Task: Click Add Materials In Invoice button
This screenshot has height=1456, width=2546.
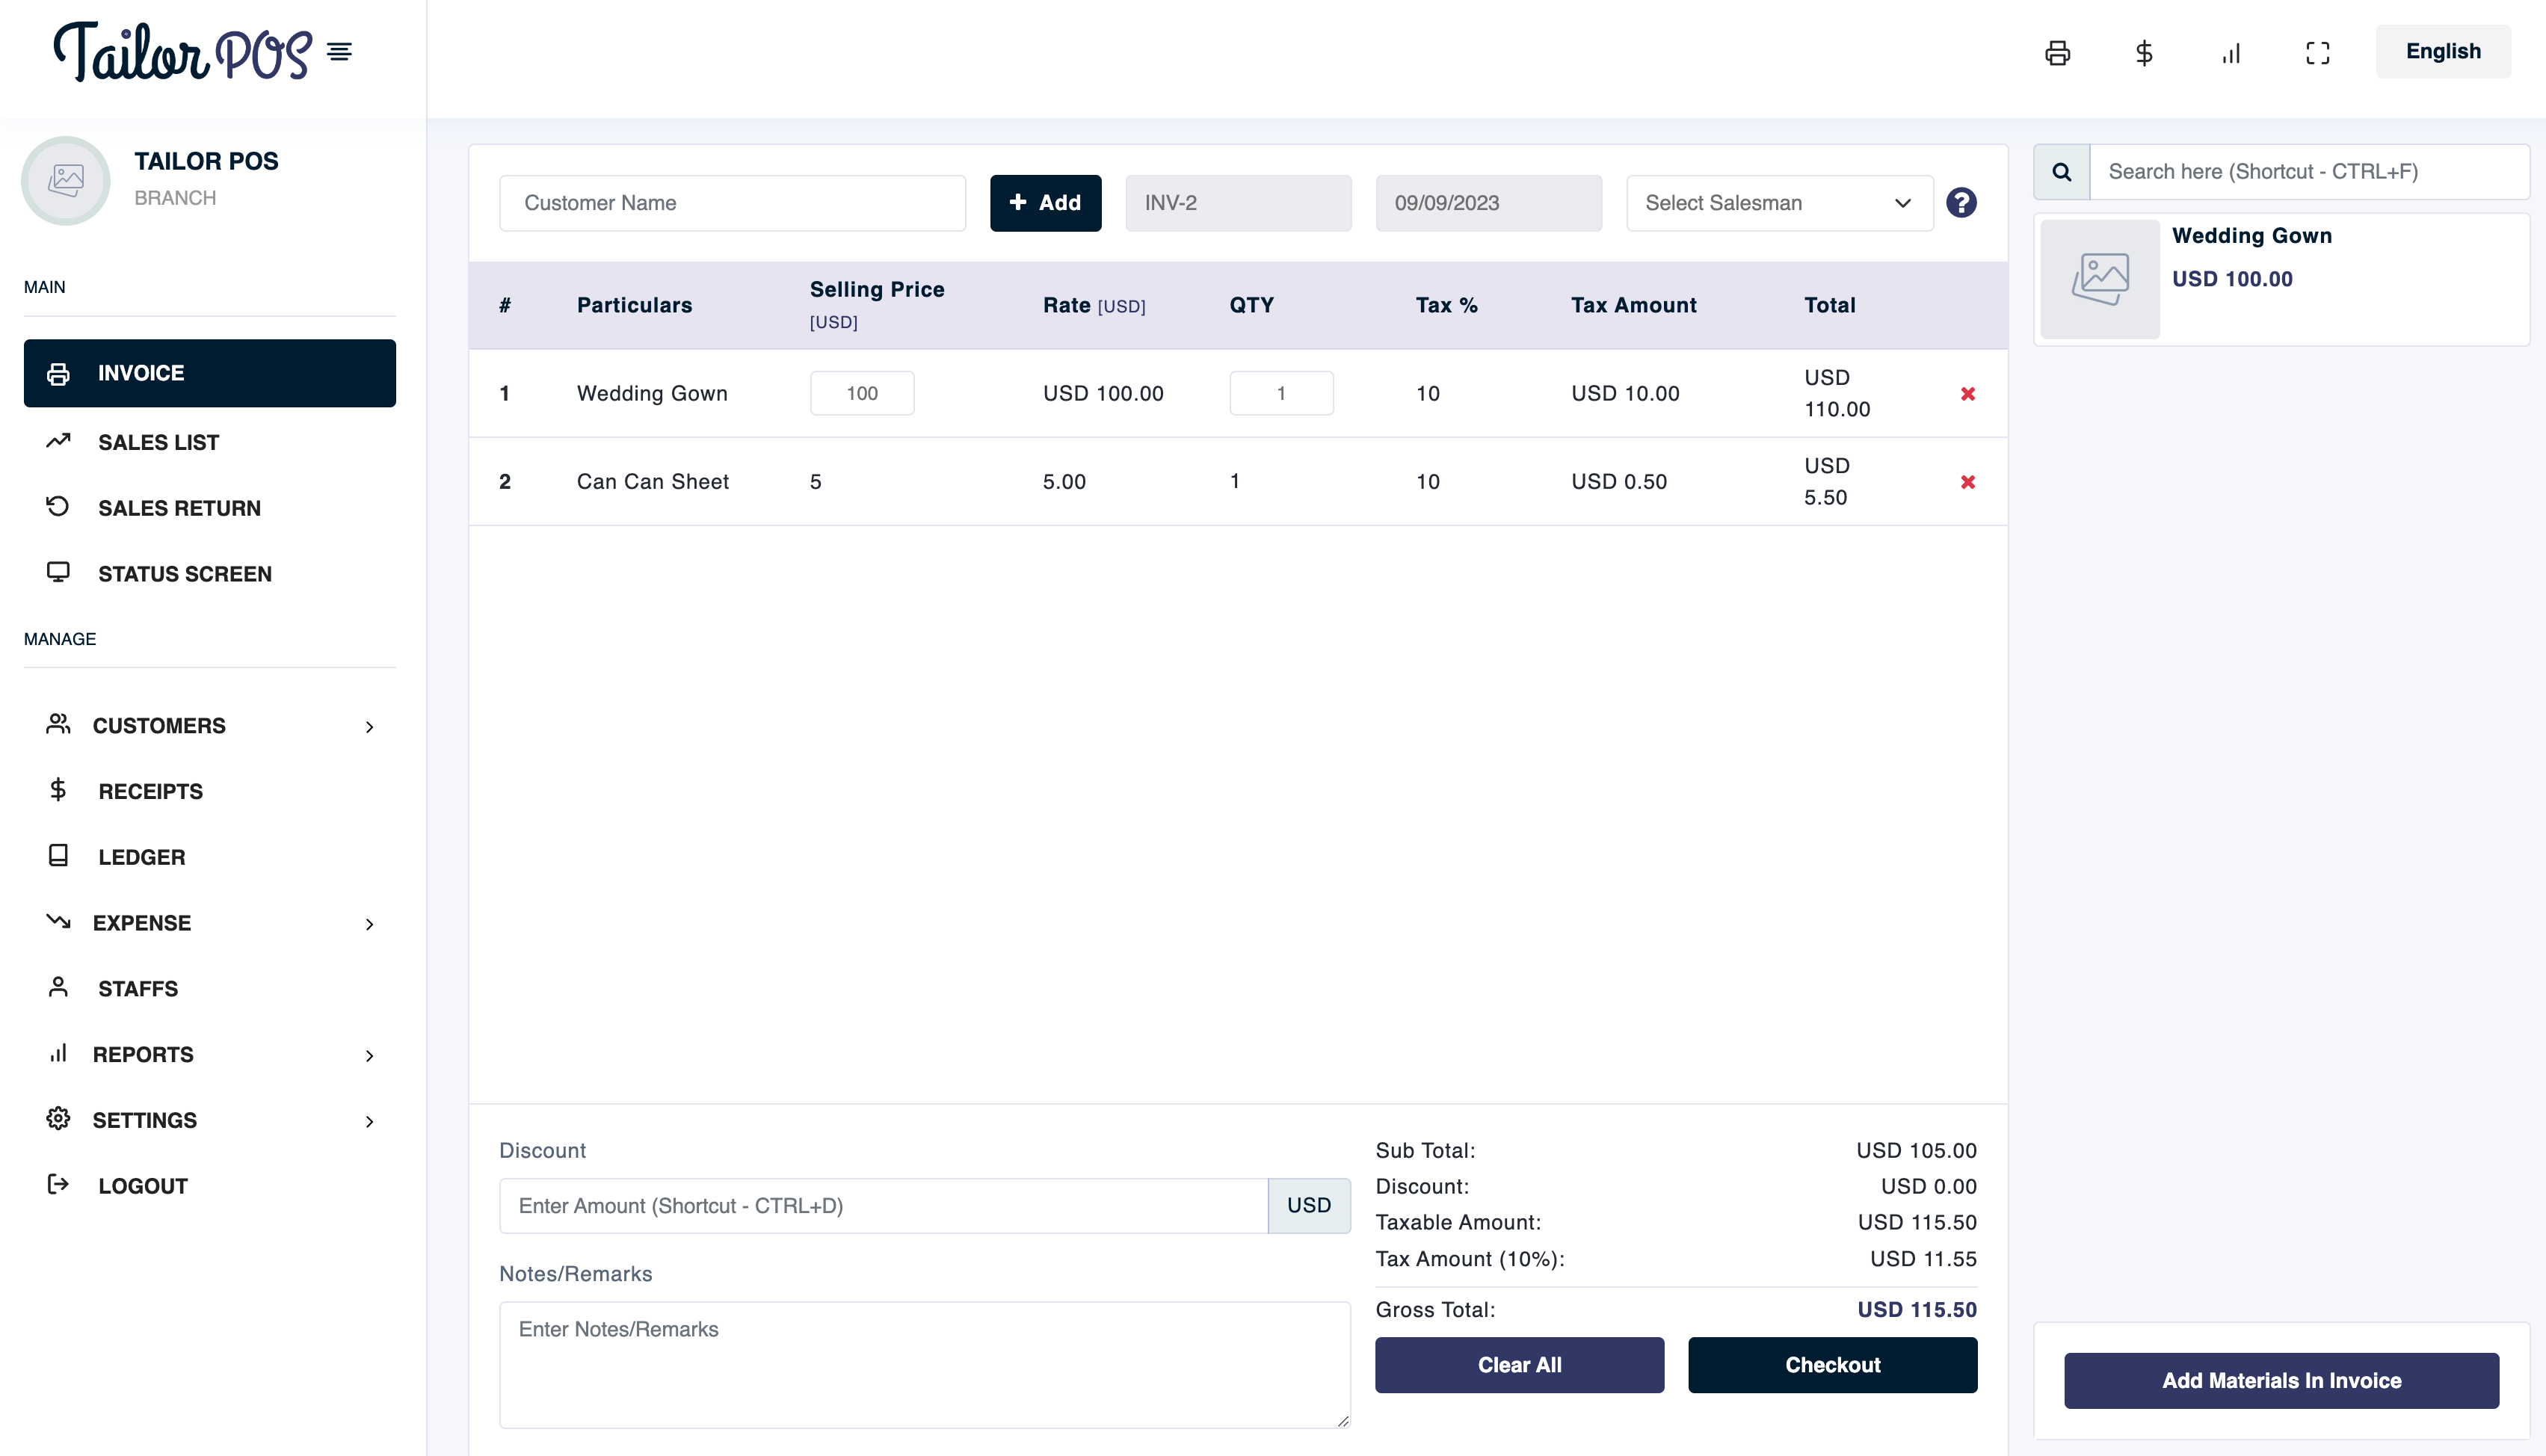Action: (x=2280, y=1381)
